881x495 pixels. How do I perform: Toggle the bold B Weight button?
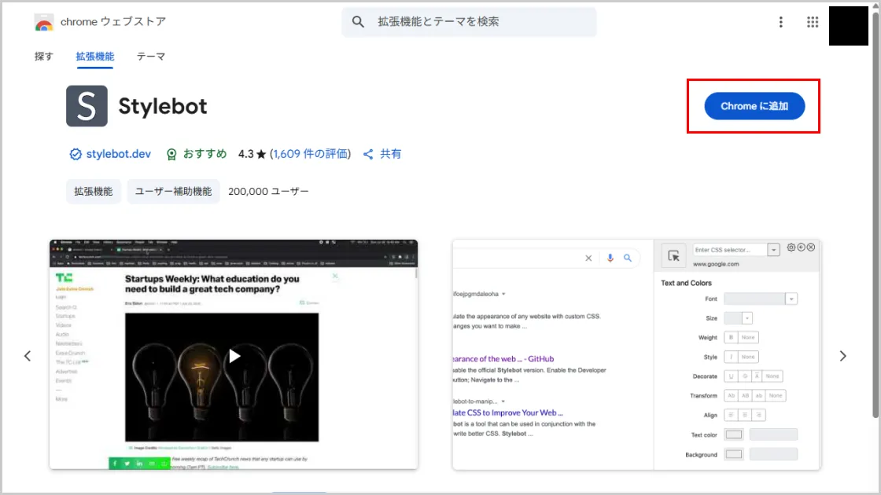pyautogui.click(x=731, y=337)
